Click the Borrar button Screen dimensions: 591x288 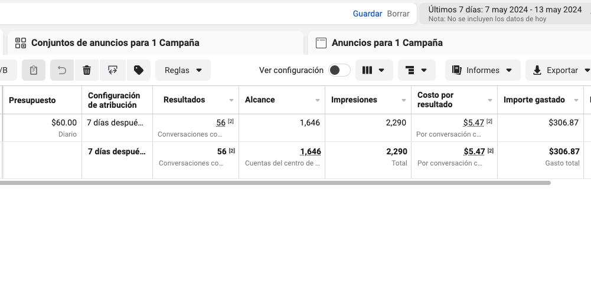coord(398,14)
